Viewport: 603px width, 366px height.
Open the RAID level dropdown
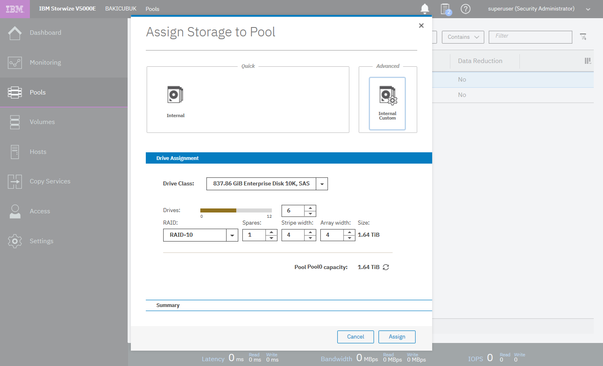point(232,235)
